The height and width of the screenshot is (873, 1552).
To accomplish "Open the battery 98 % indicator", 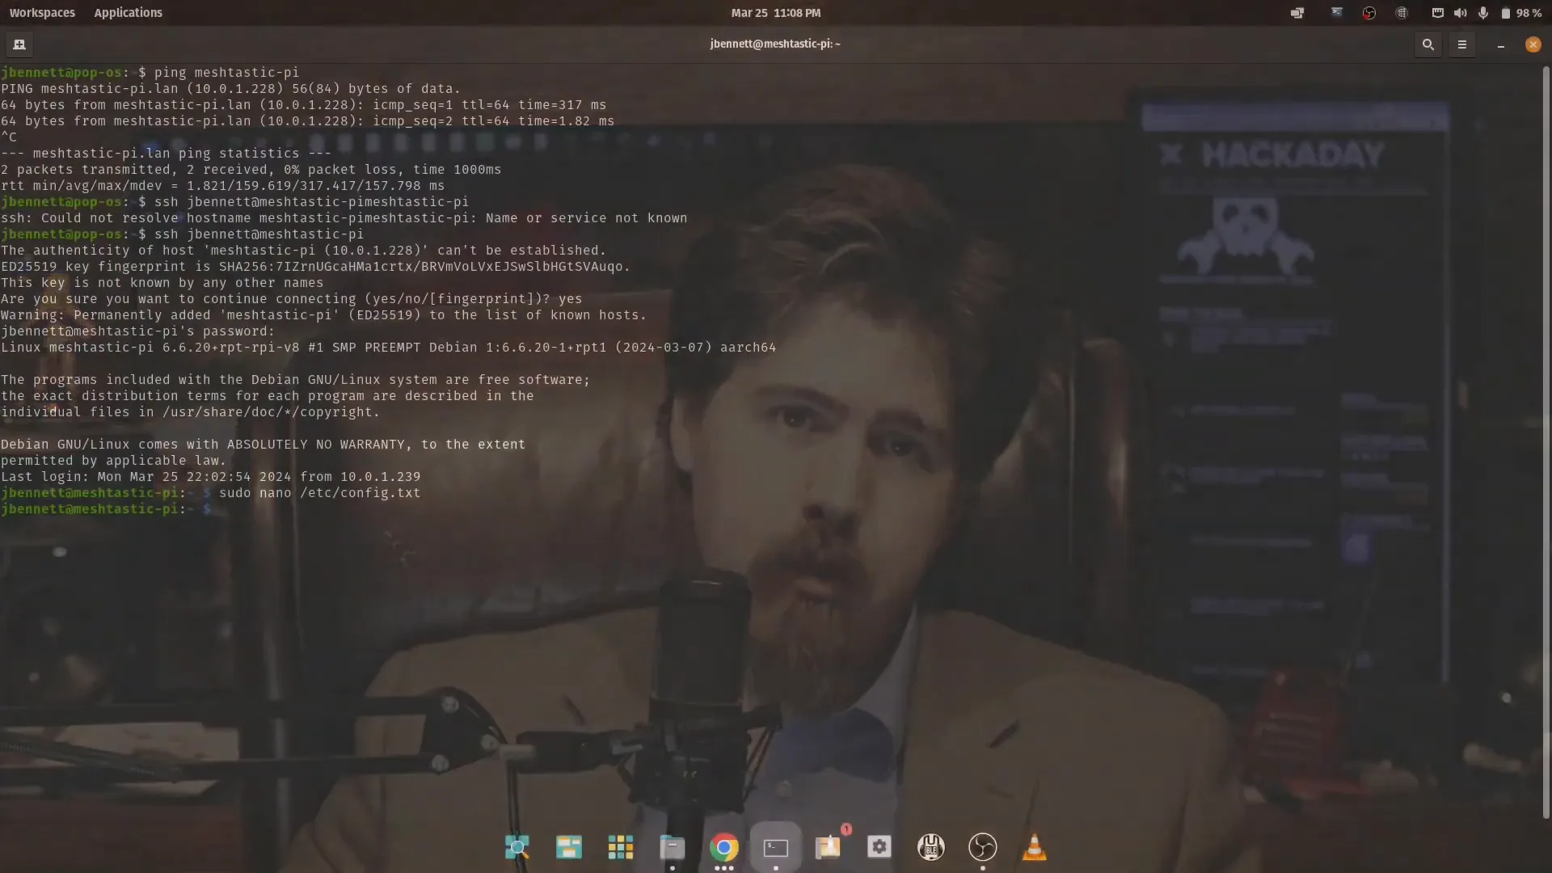I will click(x=1520, y=13).
